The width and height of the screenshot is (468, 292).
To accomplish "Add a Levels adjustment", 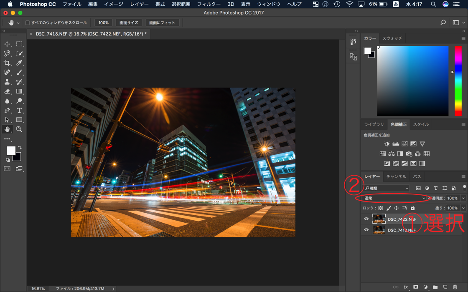I will 396,144.
